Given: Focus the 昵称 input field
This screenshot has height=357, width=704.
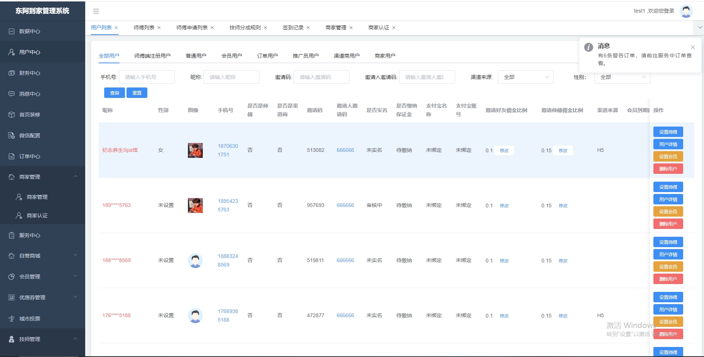Looking at the screenshot, I should click(231, 77).
